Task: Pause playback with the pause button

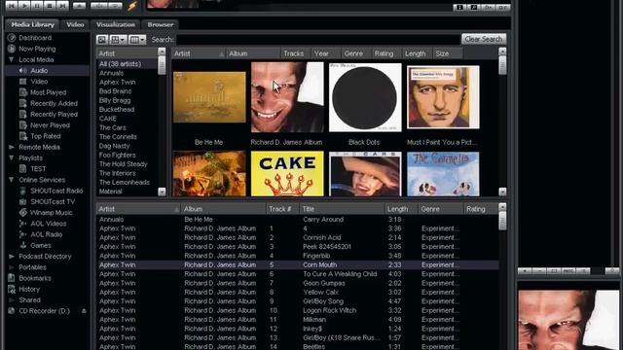Action: coord(37,6)
